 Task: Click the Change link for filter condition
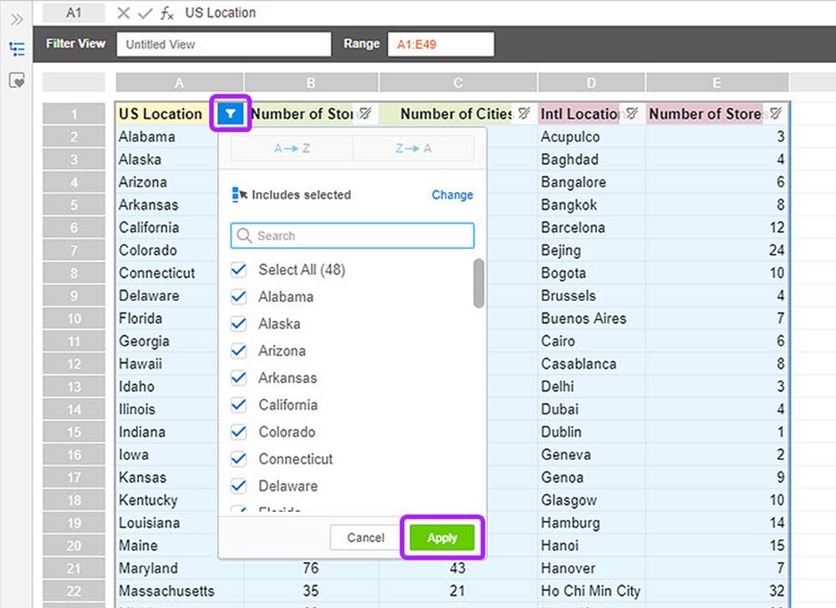coord(452,195)
